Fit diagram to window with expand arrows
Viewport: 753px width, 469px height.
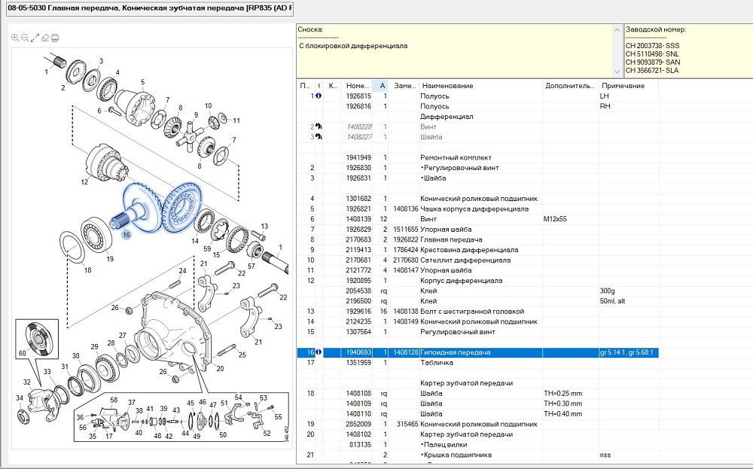35,38
